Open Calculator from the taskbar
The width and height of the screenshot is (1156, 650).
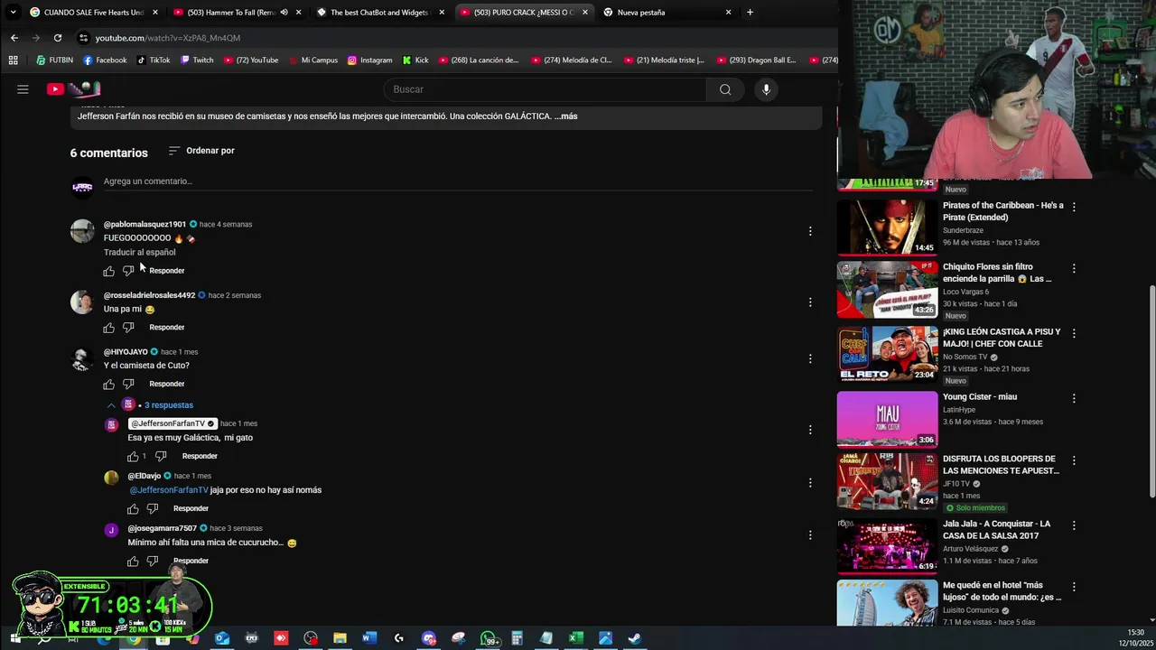pyautogui.click(x=517, y=638)
